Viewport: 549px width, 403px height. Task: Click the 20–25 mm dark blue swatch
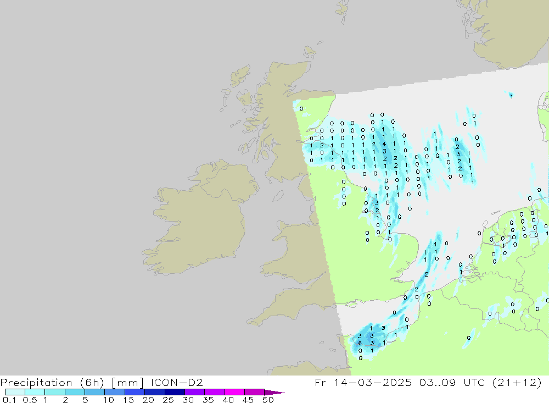point(154,392)
